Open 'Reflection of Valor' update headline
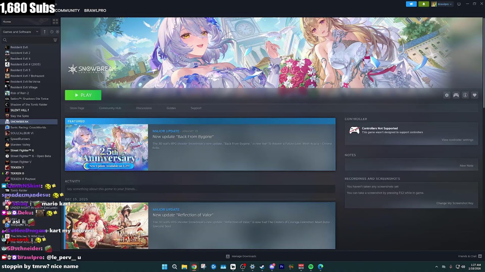The width and height of the screenshot is (485, 272). tap(183, 215)
